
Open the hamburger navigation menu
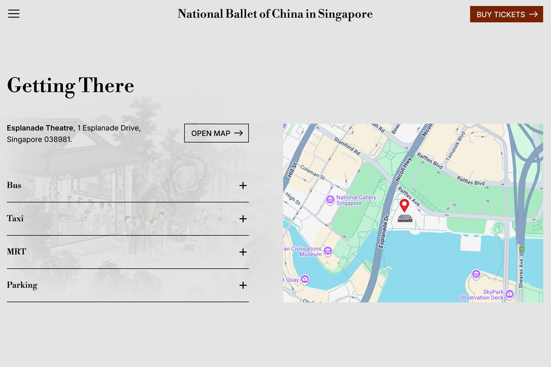(13, 14)
